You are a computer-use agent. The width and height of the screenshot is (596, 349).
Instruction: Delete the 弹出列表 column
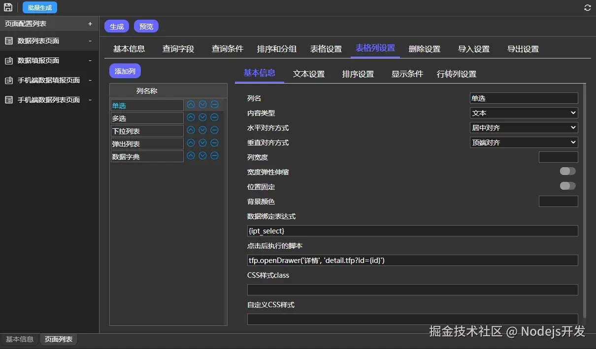point(214,143)
